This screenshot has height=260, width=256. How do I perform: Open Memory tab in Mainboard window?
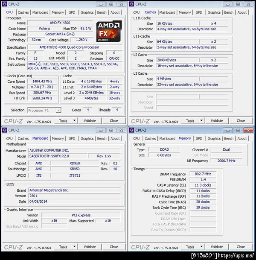click(58, 138)
